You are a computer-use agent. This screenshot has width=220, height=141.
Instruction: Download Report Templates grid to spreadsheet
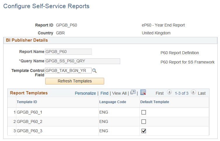[143, 92]
